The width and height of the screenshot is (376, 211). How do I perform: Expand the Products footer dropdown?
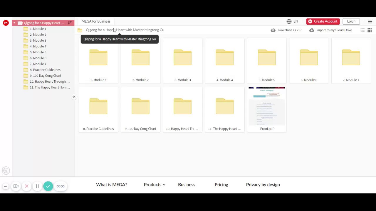[x=155, y=185]
